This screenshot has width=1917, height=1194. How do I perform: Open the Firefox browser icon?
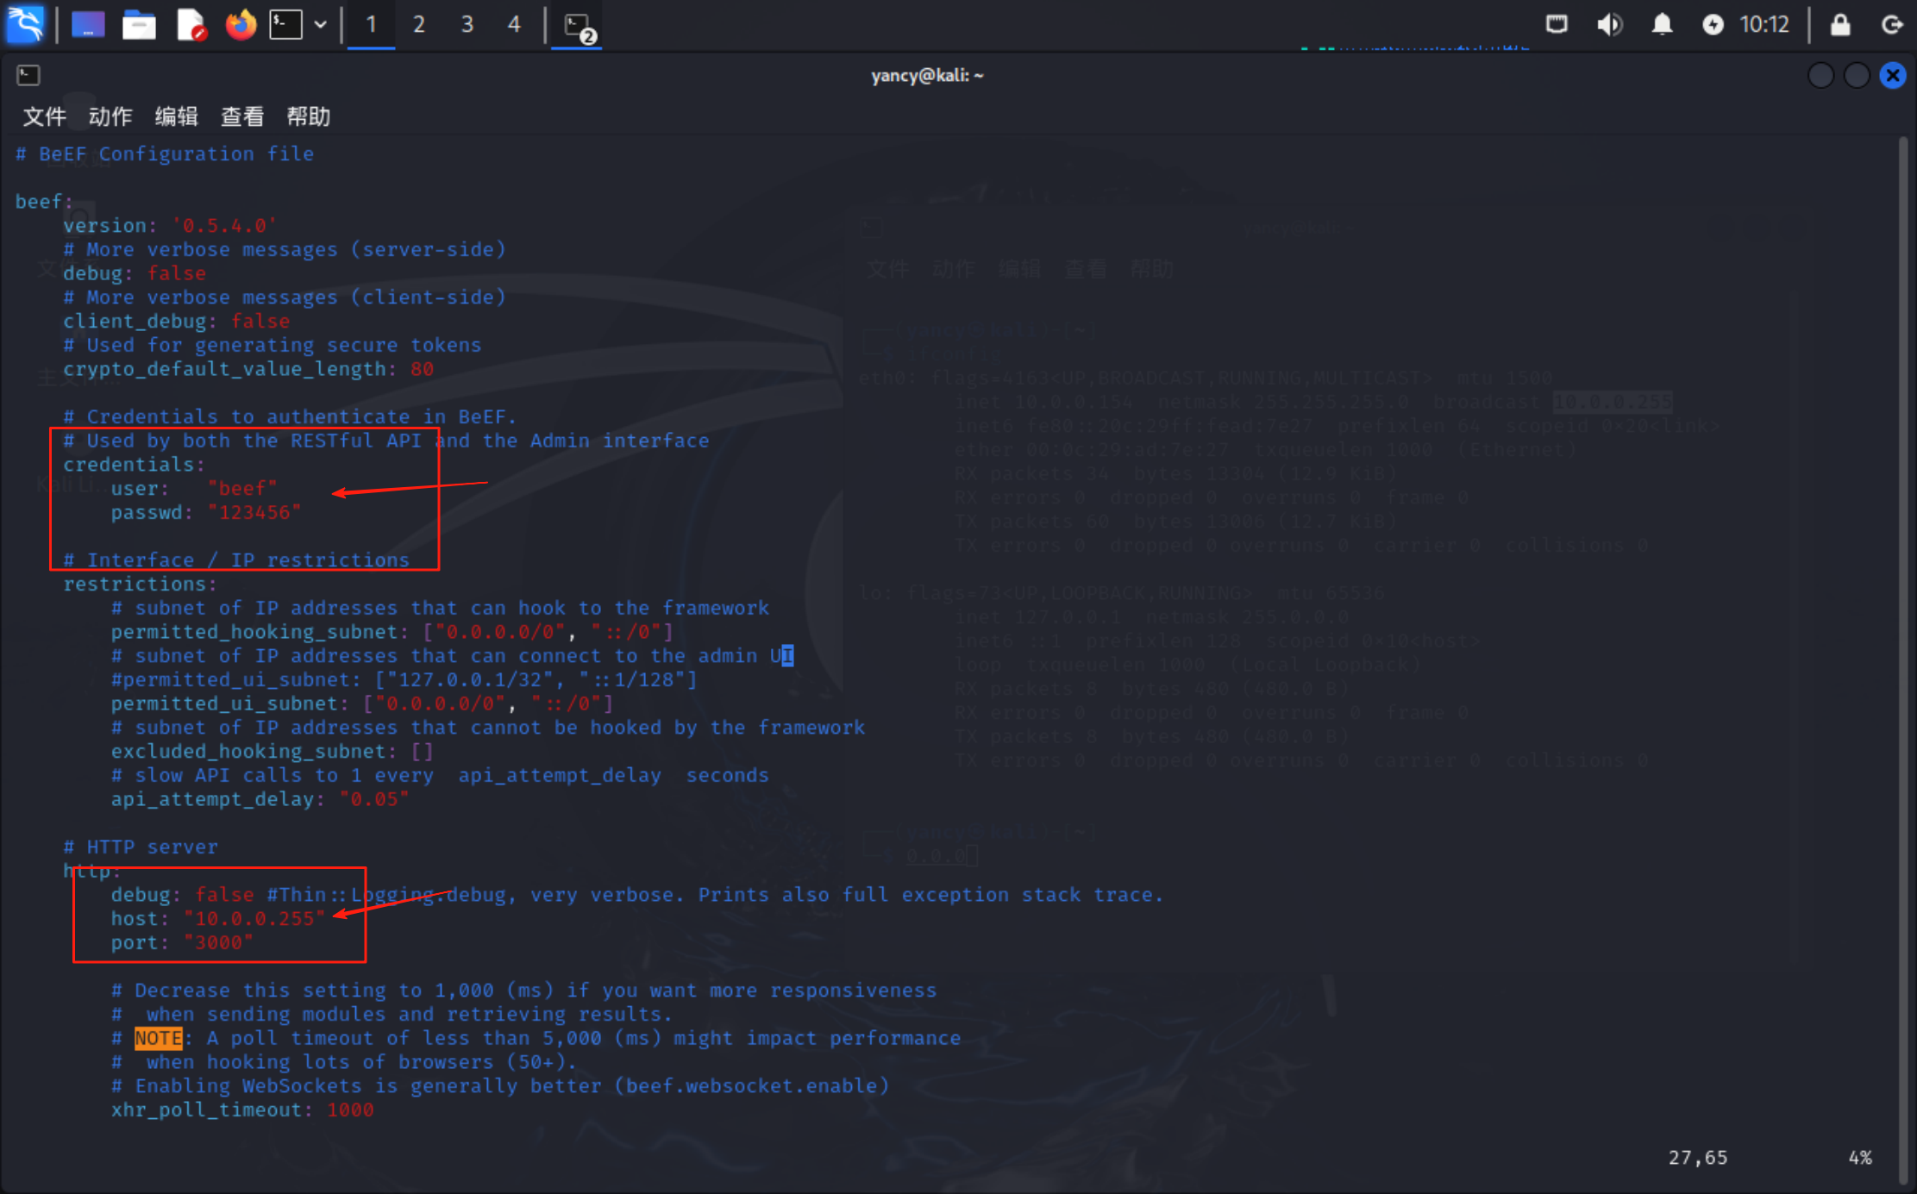click(x=241, y=24)
